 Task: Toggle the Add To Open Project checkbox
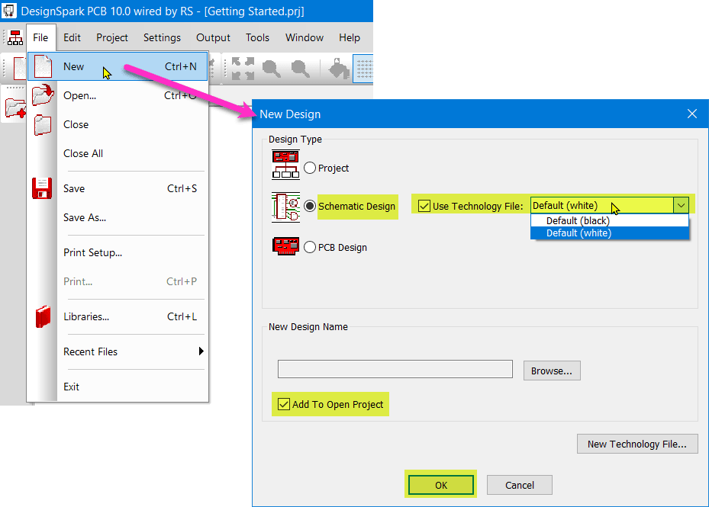[x=283, y=404]
